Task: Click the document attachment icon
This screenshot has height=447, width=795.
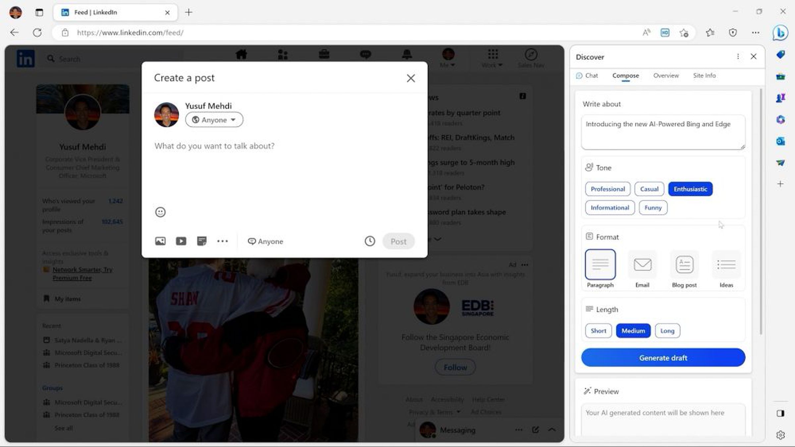Action: 201,241
